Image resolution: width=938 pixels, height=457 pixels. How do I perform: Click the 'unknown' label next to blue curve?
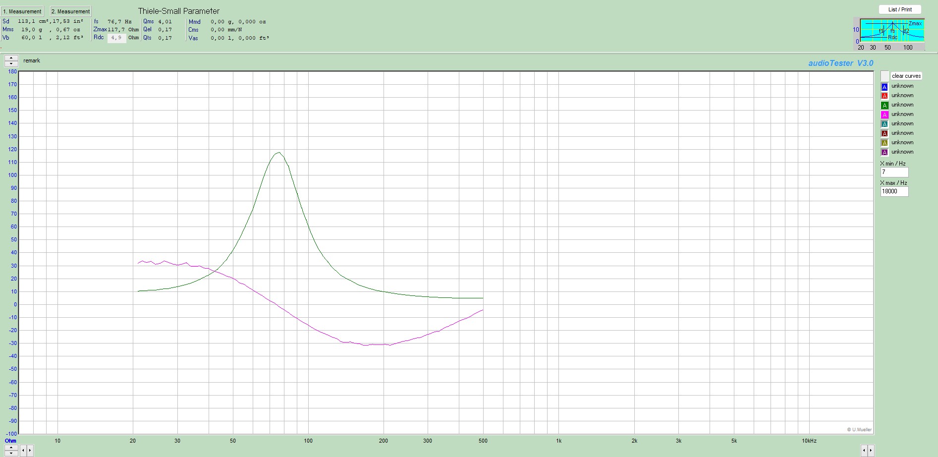[x=902, y=86]
